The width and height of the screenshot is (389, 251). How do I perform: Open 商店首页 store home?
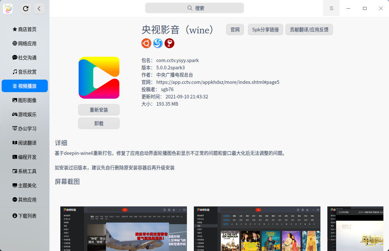[x=25, y=29]
